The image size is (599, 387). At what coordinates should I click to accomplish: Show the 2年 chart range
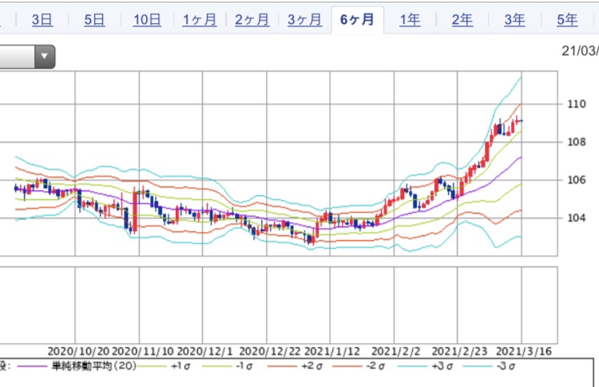coord(462,19)
